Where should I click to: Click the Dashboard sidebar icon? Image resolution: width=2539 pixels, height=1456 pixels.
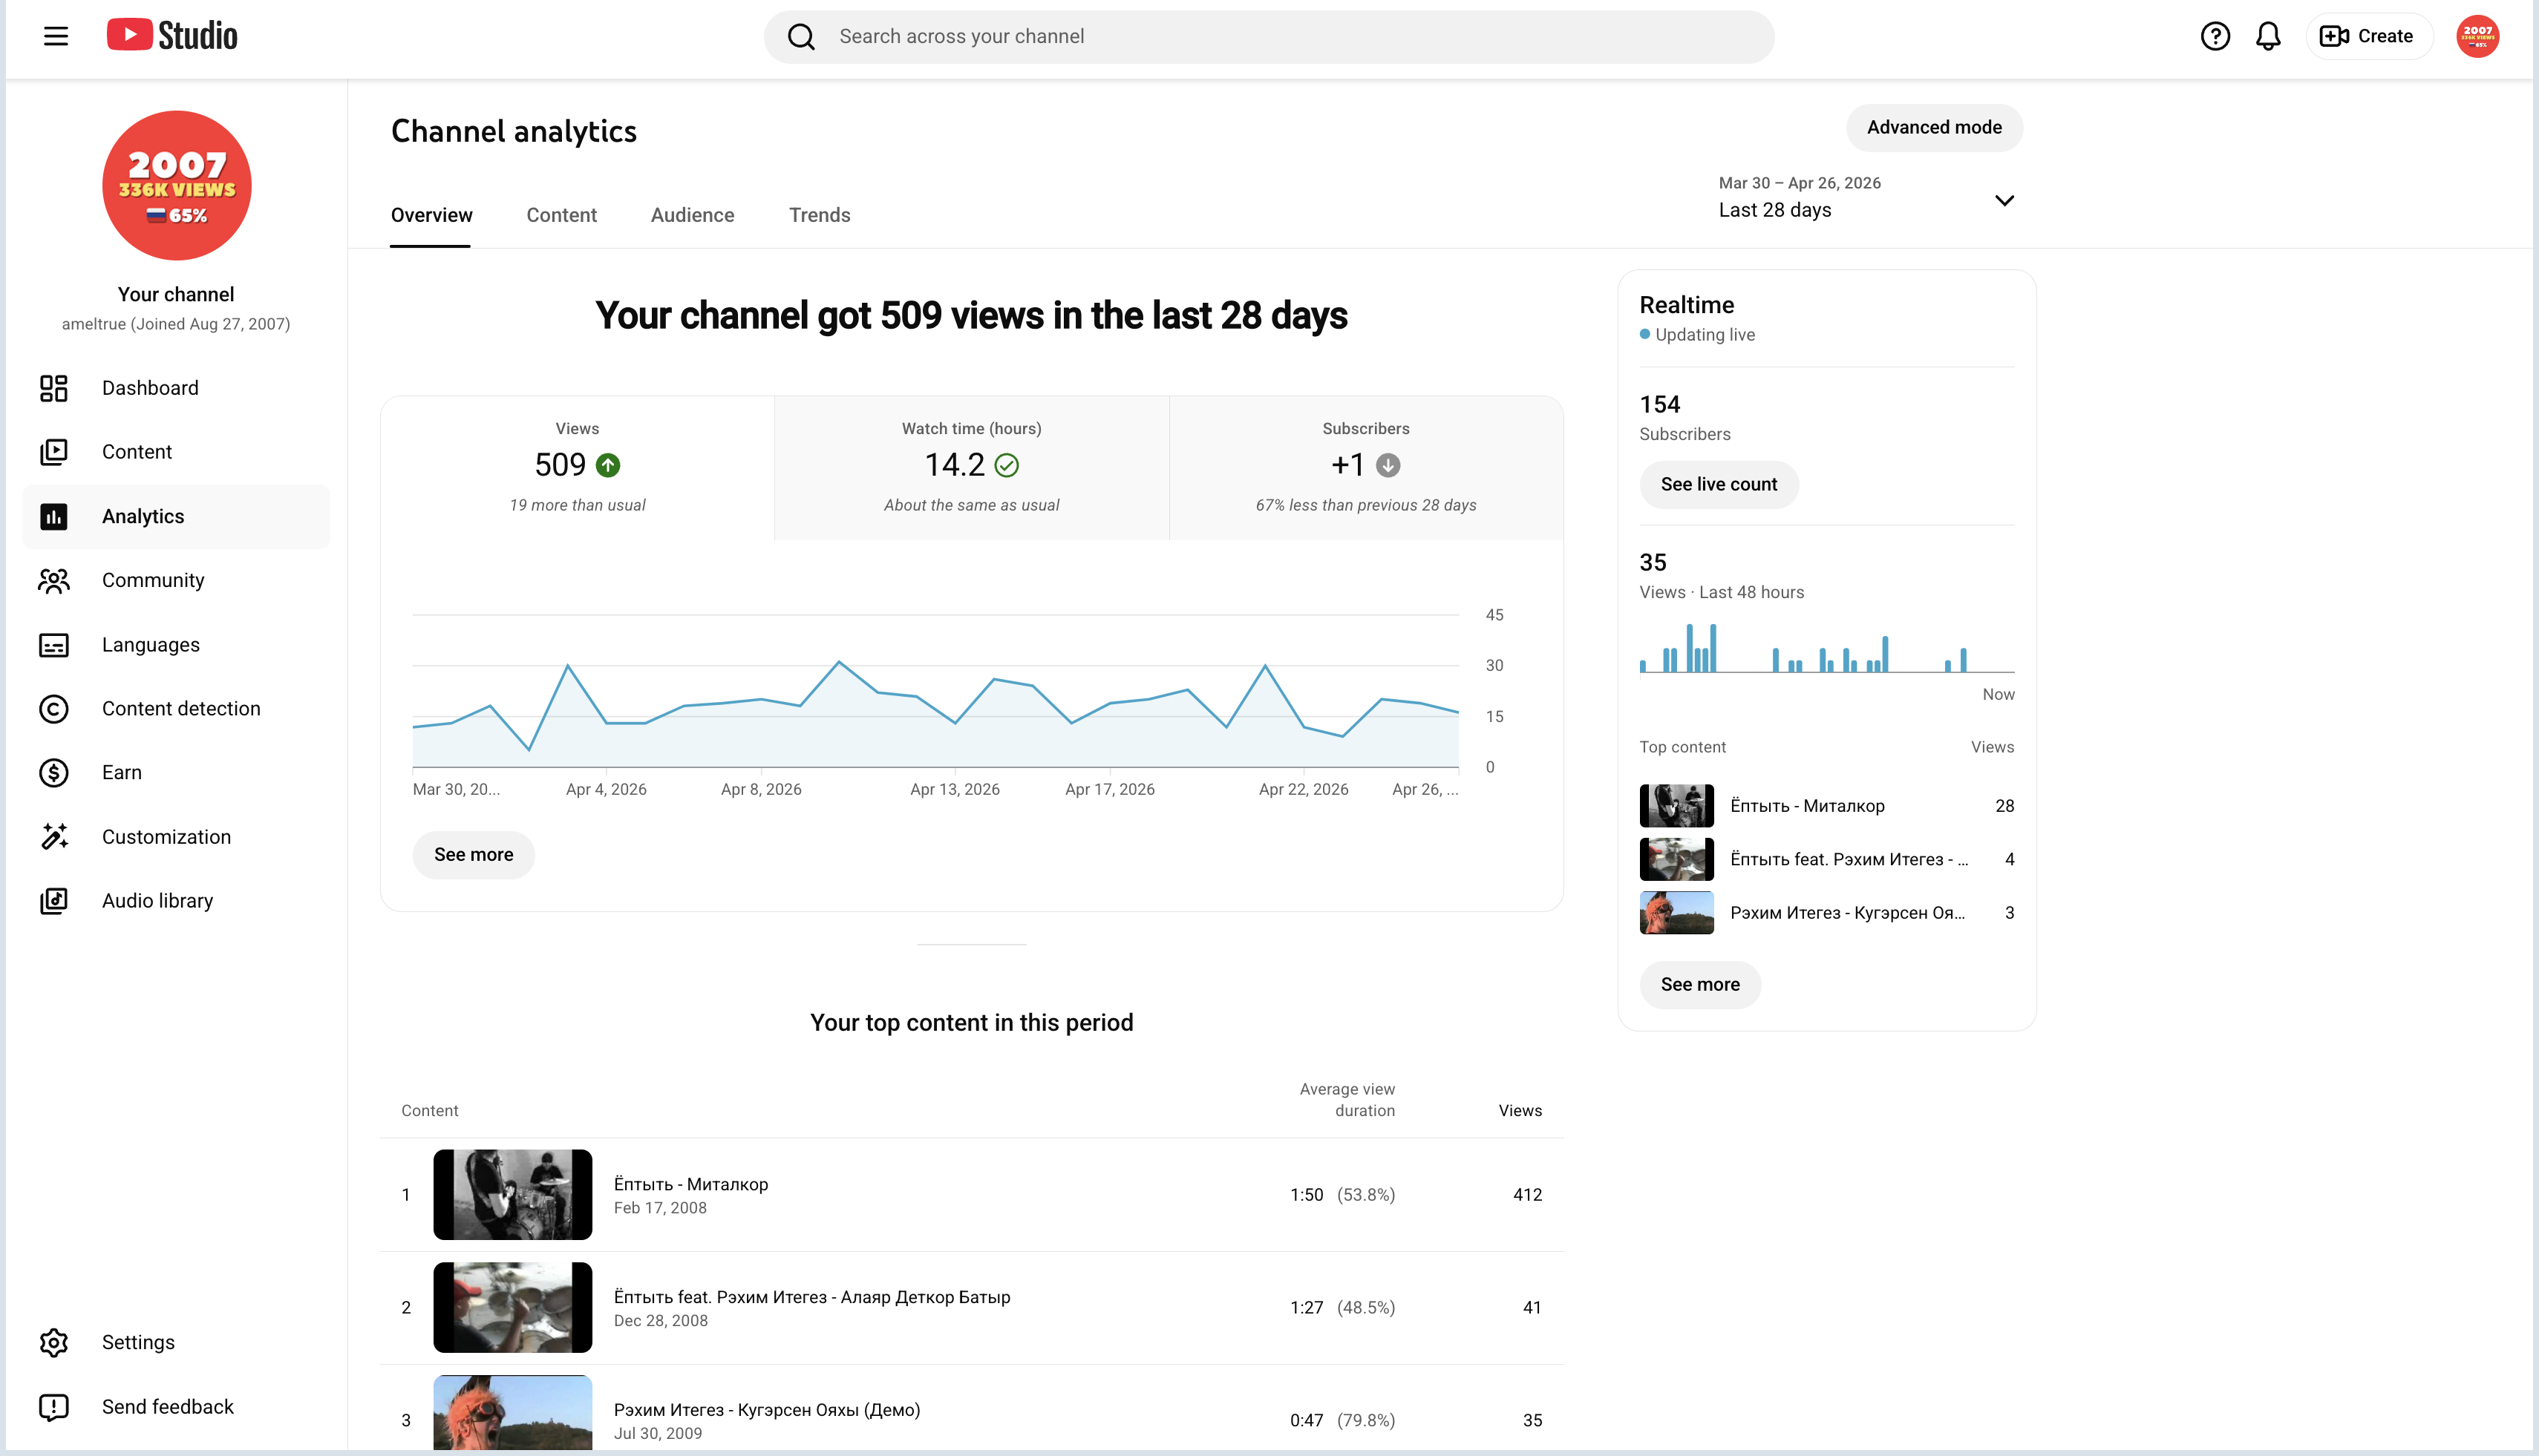54,388
